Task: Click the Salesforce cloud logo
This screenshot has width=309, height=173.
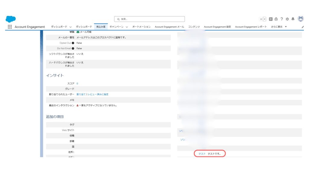Action: (11, 19)
